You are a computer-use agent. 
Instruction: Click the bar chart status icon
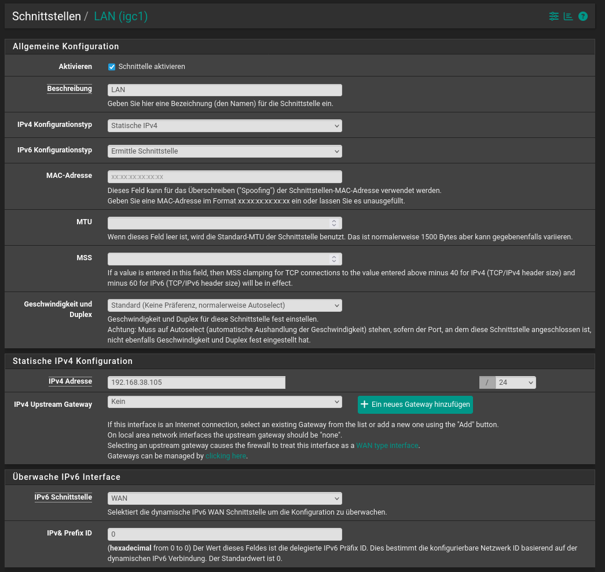point(569,16)
